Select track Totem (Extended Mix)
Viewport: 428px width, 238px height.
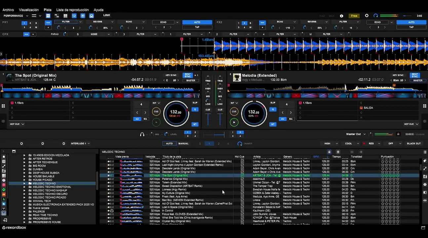(x=174, y=182)
